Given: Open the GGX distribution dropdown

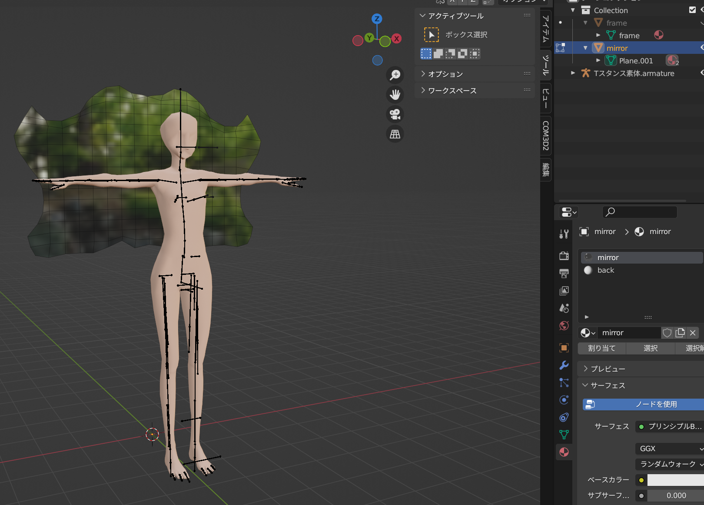Looking at the screenshot, I should [669, 449].
